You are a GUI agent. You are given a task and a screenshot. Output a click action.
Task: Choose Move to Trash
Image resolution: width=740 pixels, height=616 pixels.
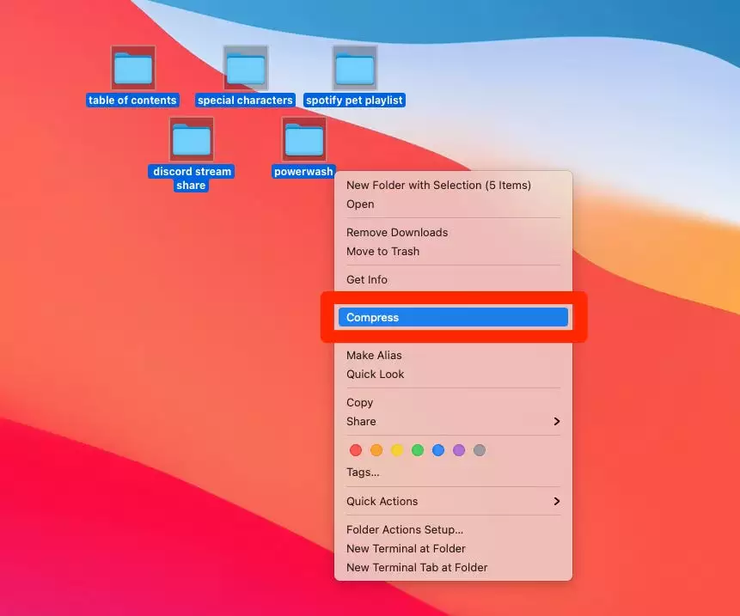(453, 252)
